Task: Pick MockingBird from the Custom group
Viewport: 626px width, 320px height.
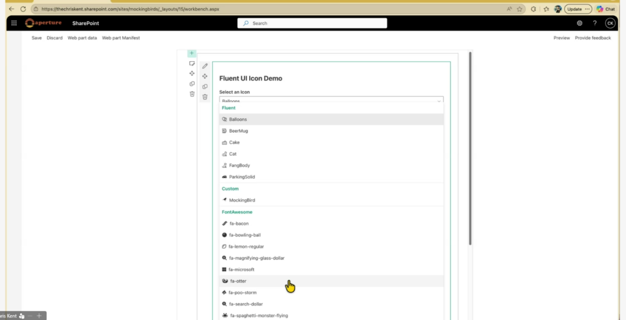Action: 241,200
